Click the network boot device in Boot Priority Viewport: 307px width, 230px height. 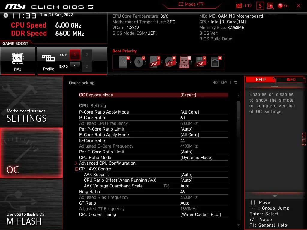tap(215, 62)
